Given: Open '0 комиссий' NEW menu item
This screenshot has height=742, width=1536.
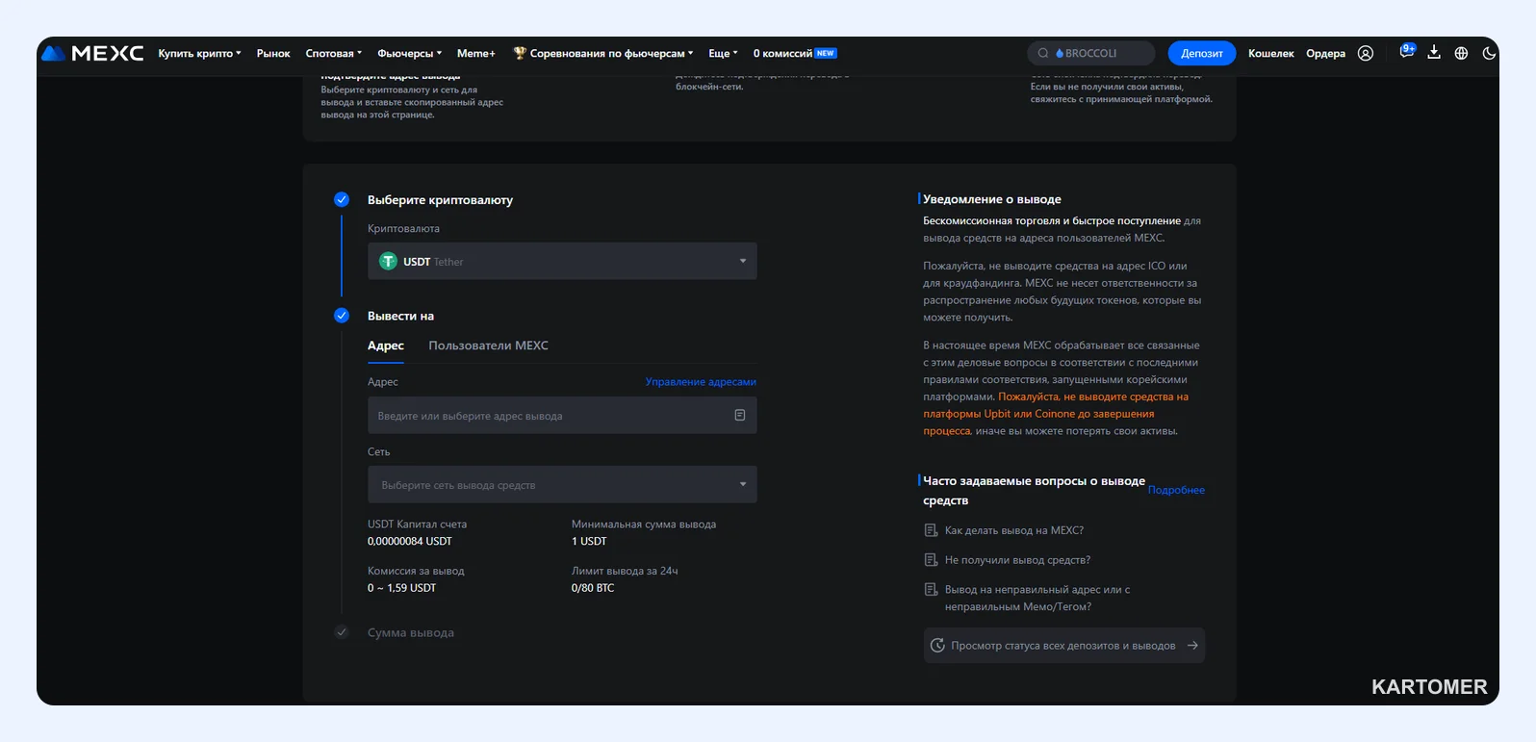Looking at the screenshot, I should [795, 54].
